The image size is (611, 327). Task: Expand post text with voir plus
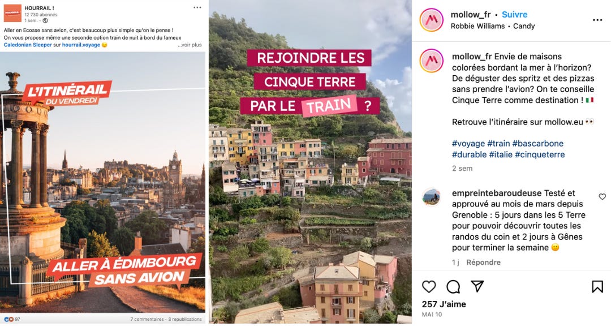click(x=190, y=45)
